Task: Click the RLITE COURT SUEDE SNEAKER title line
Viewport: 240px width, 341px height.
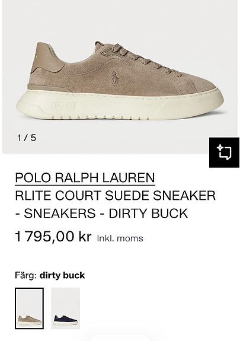Action: pyautogui.click(x=115, y=195)
